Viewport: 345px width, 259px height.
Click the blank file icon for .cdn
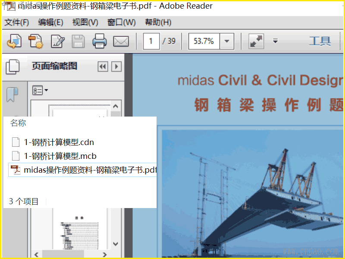16,142
